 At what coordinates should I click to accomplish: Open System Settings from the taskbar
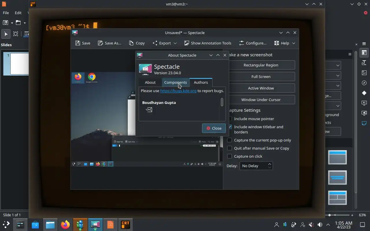[20, 224]
